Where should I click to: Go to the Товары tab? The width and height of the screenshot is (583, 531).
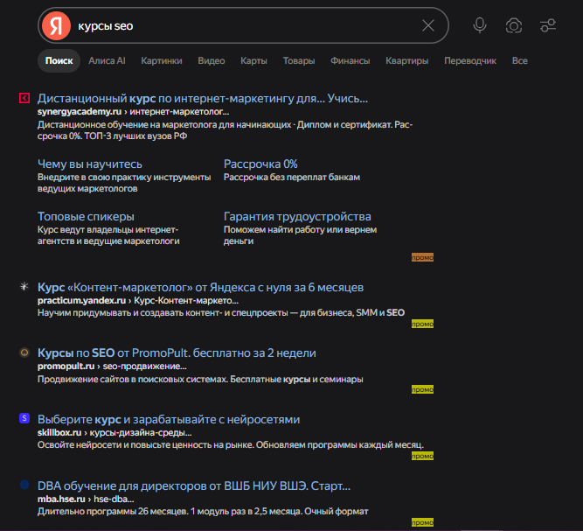click(299, 60)
